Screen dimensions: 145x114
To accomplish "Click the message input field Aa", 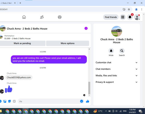I will [48, 101].
